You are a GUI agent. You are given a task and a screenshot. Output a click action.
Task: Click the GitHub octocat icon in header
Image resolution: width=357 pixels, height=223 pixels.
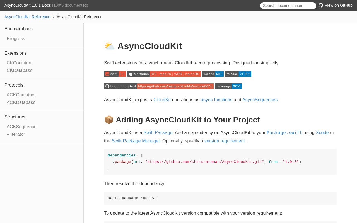click(x=321, y=5)
